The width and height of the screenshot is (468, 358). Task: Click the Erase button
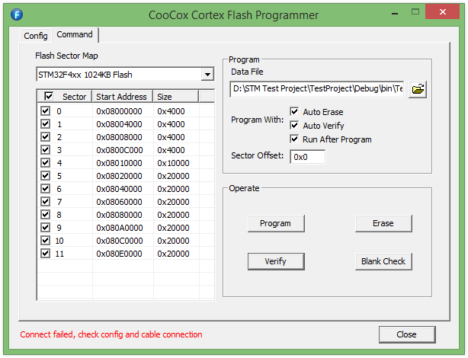(383, 223)
